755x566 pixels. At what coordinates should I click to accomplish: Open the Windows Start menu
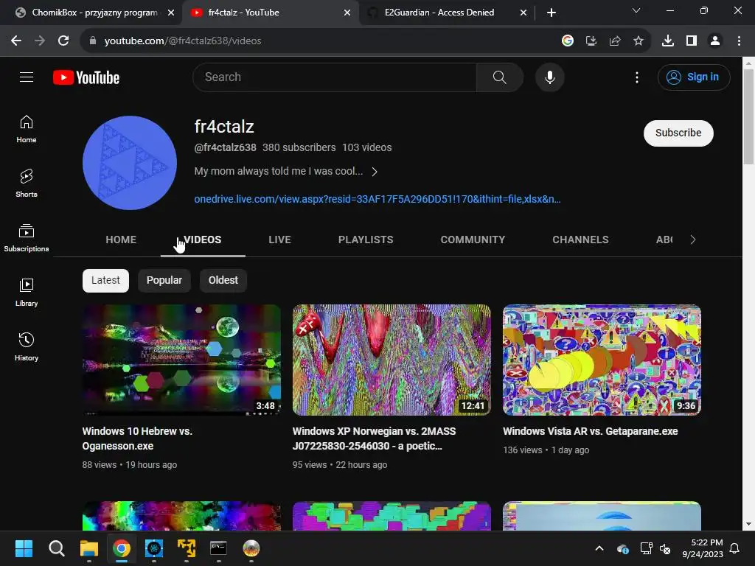pos(24,548)
